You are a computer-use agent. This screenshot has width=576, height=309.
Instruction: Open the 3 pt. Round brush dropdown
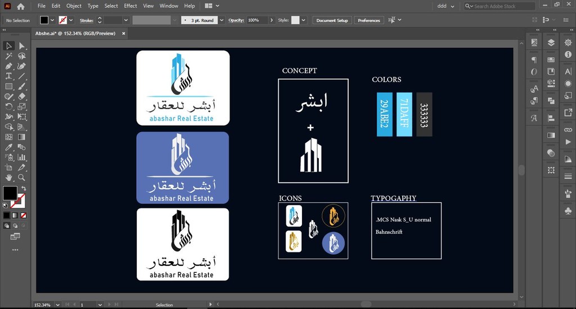[x=222, y=20]
